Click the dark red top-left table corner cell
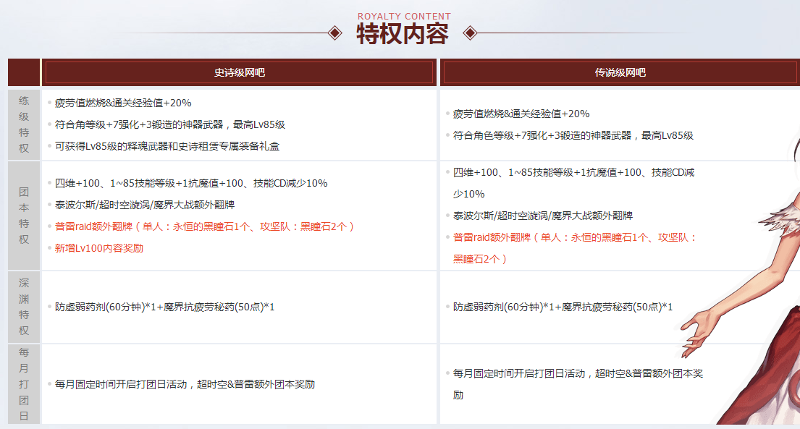Viewport: 800px width, 429px height. [22, 72]
